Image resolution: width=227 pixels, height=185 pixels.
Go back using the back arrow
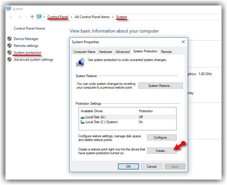click(11, 17)
